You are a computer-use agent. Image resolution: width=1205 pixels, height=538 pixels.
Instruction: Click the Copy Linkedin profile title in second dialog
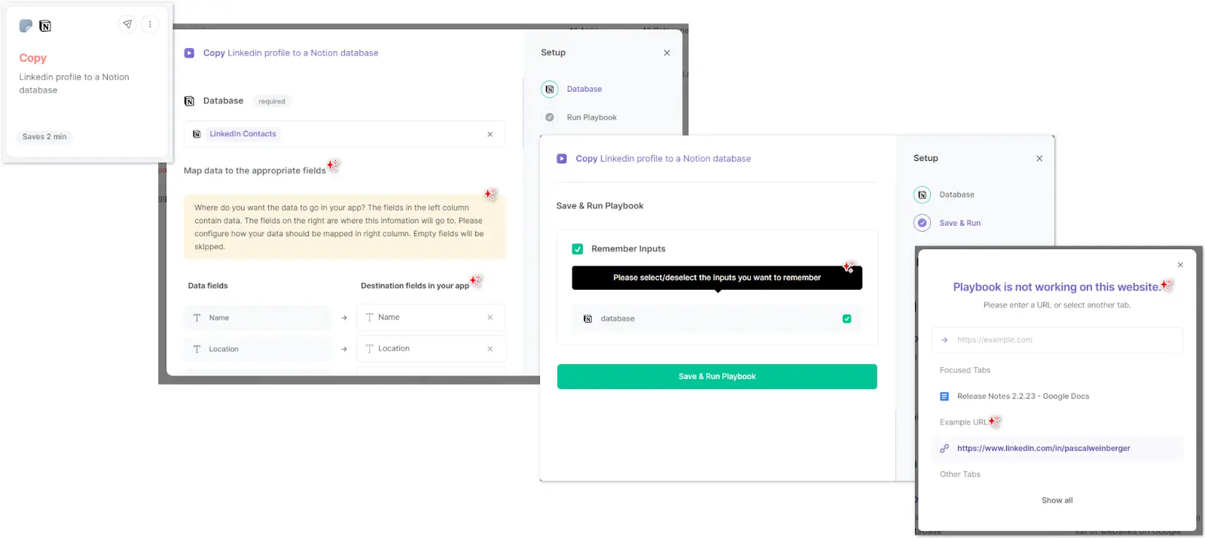coord(664,159)
